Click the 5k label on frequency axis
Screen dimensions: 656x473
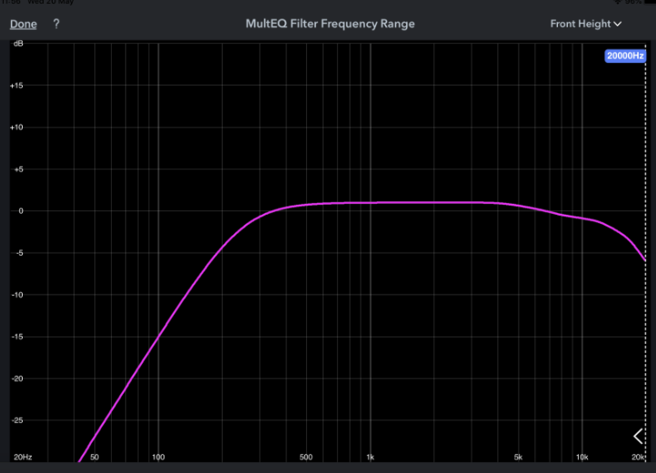(x=518, y=456)
